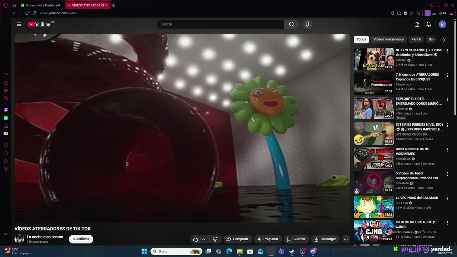Screen dimensions: 457x257
Task: Open the NO SON HUMANOS video thumbnail
Action: point(374,59)
